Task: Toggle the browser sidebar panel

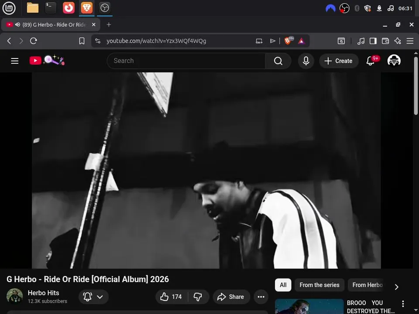Action: coord(373,41)
